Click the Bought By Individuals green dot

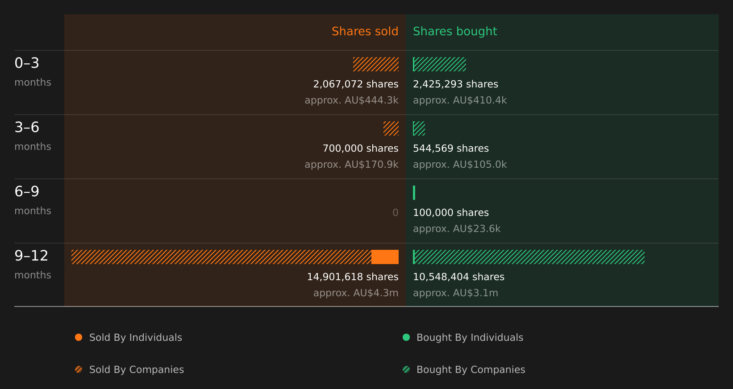[406, 337]
